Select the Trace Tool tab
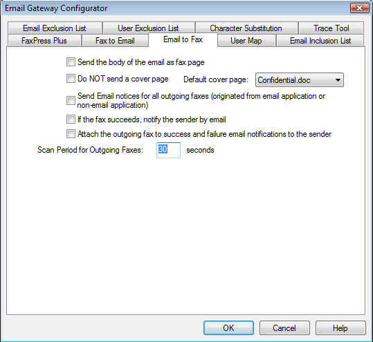The width and height of the screenshot is (373, 342). [331, 28]
